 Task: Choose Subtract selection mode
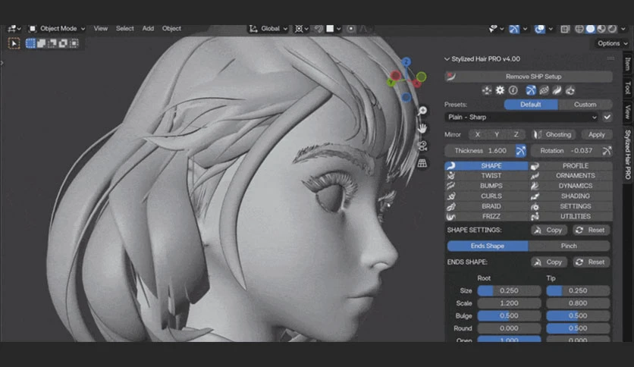pyautogui.click(x=52, y=43)
